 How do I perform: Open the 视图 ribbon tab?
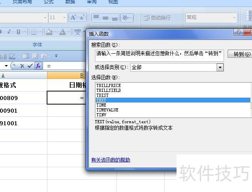point(113,2)
